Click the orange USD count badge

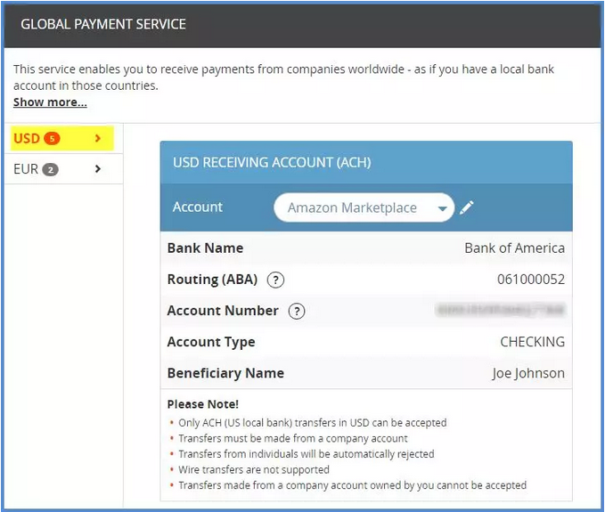pyautogui.click(x=52, y=138)
